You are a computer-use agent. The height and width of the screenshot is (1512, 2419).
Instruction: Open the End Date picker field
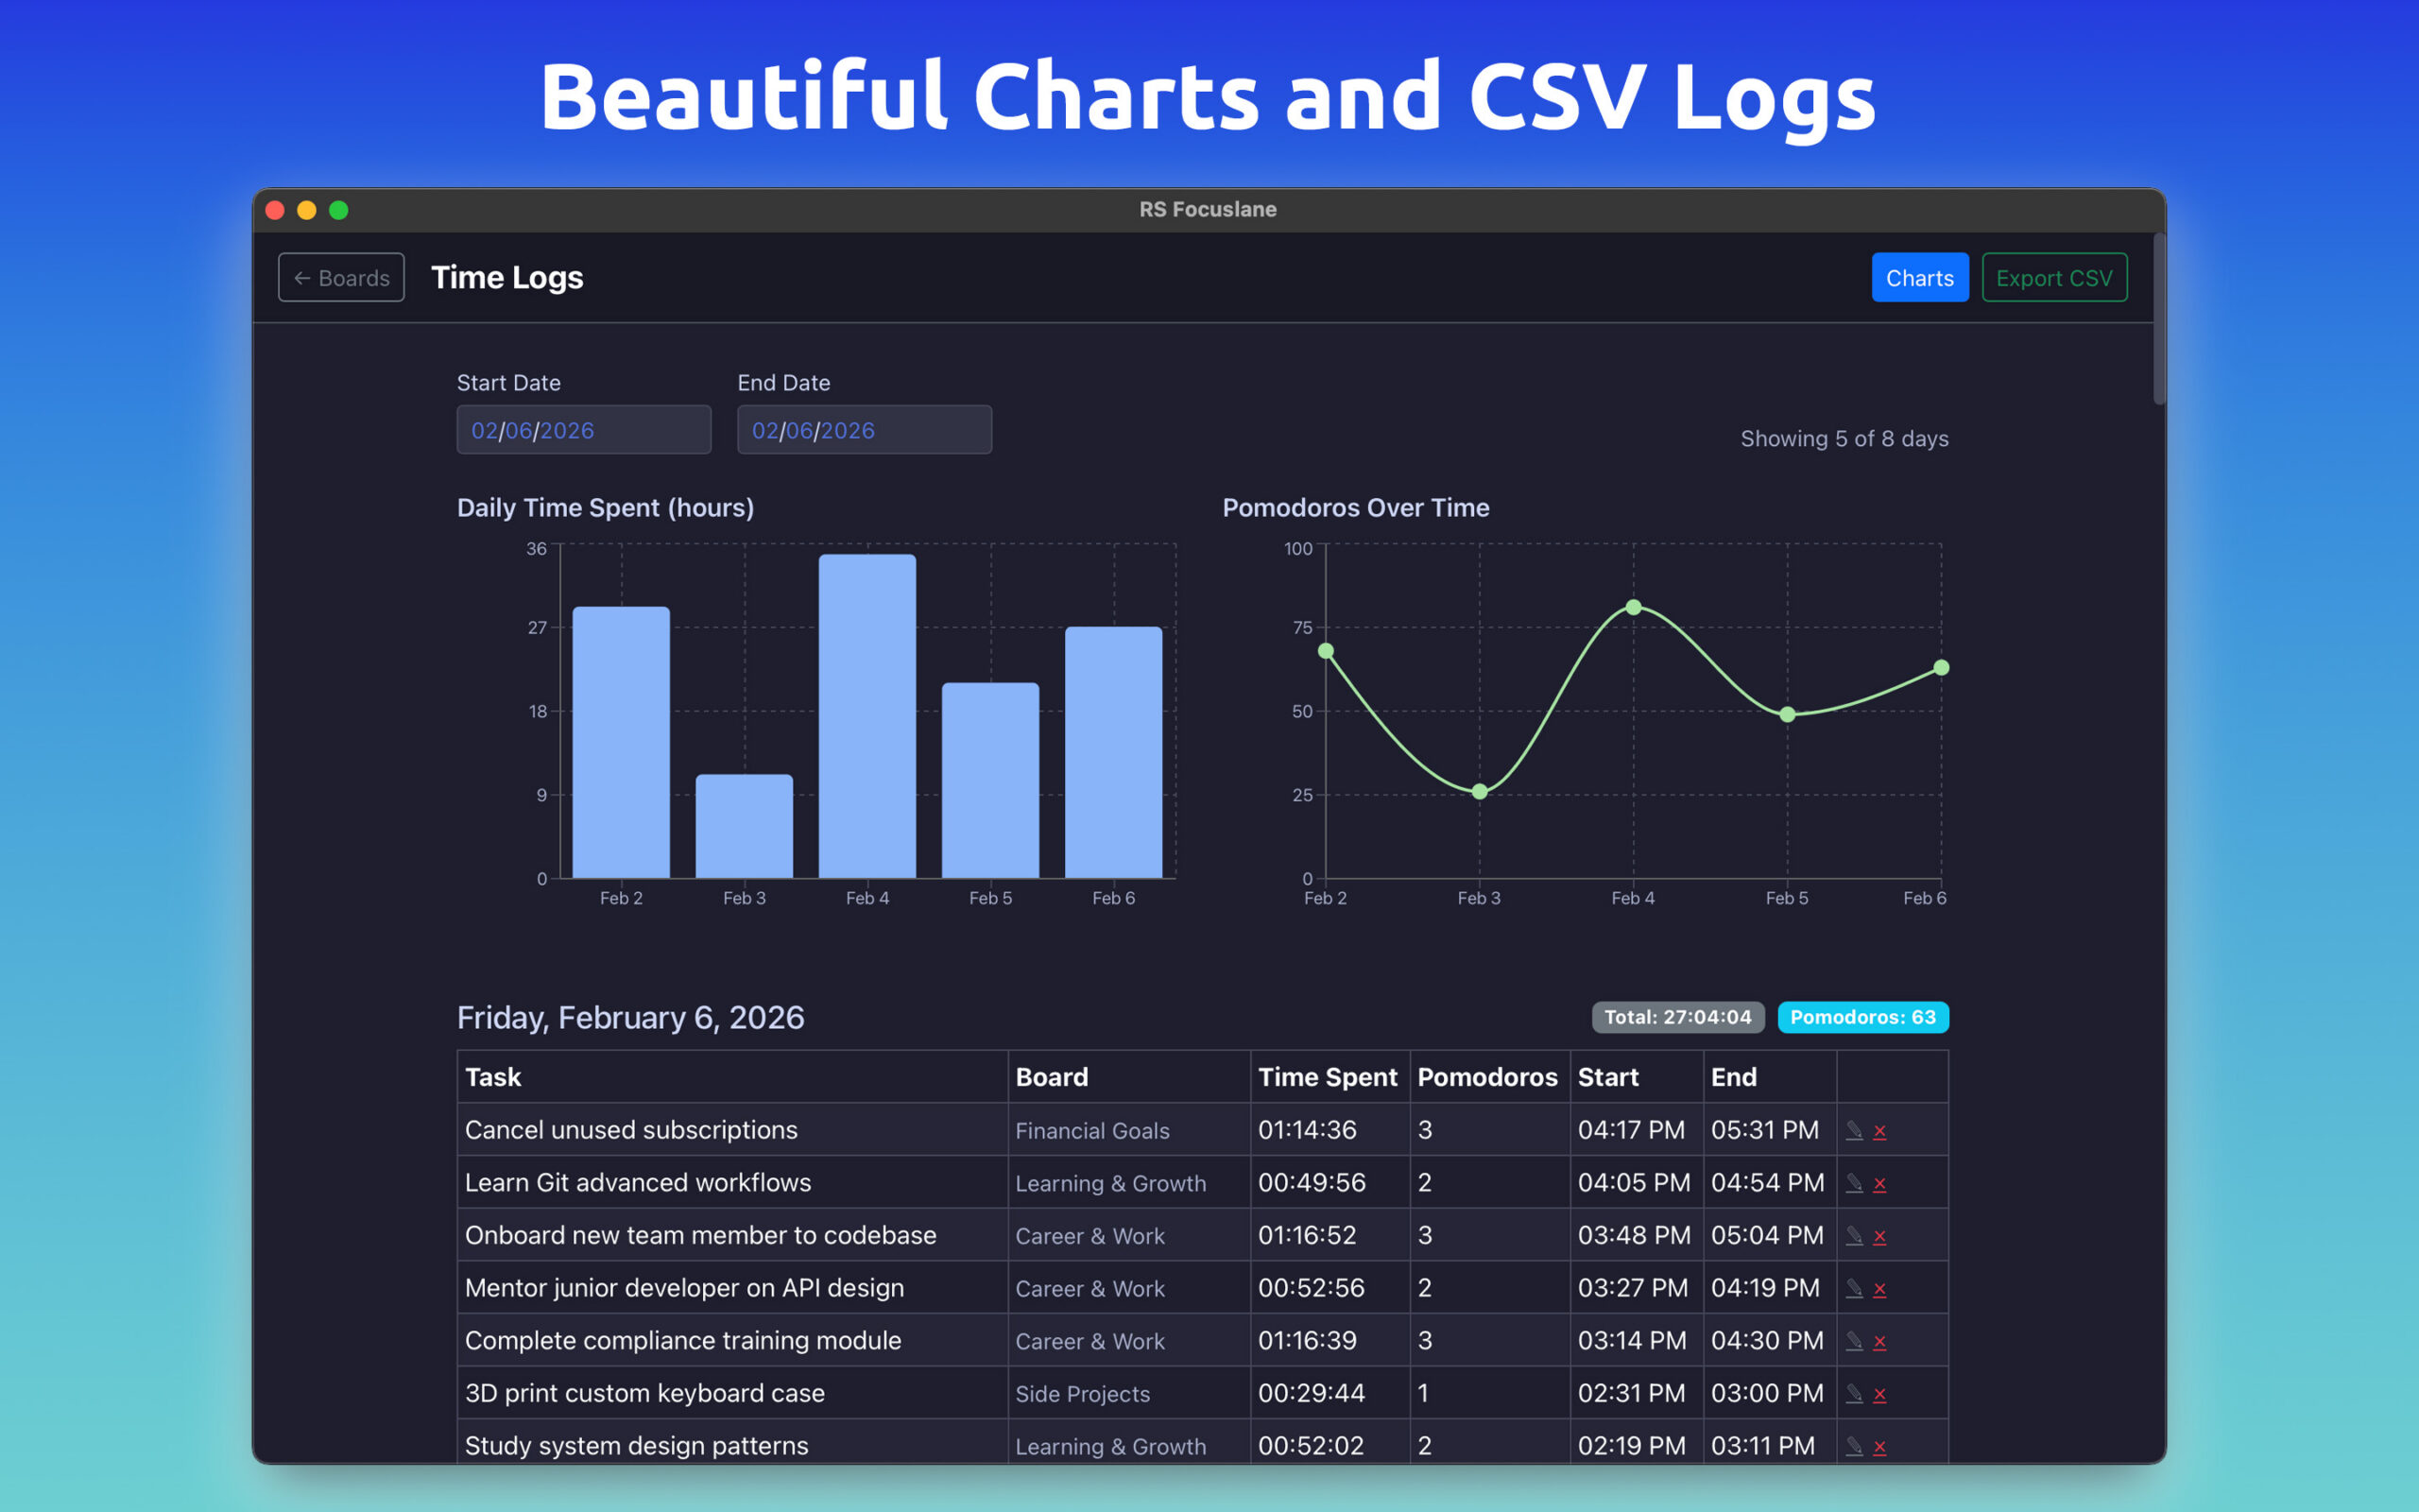[864, 430]
